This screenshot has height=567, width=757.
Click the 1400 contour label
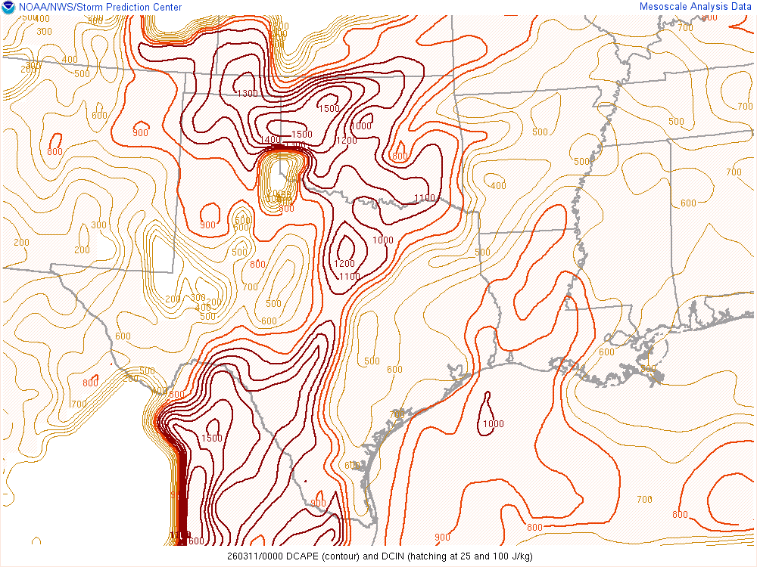click(x=269, y=141)
